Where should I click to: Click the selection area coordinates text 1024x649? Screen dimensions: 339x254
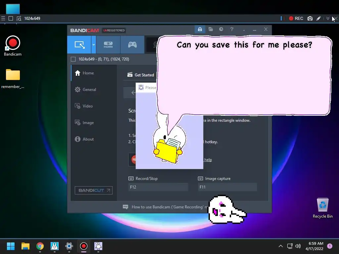coord(104,59)
